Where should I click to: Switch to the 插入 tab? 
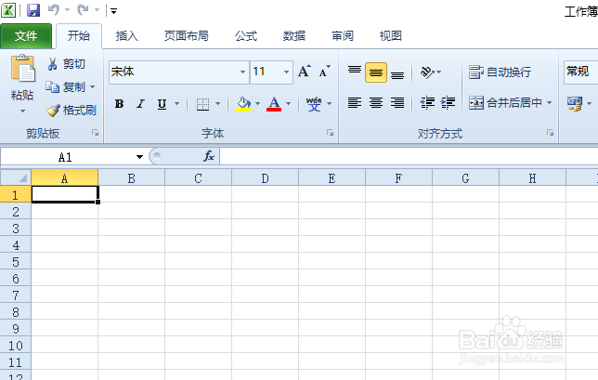[127, 36]
